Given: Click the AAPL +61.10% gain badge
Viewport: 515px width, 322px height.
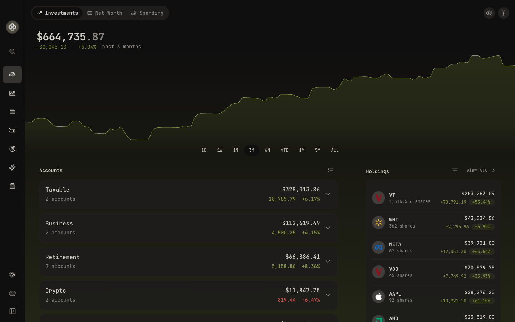Looking at the screenshot, I should (481, 301).
